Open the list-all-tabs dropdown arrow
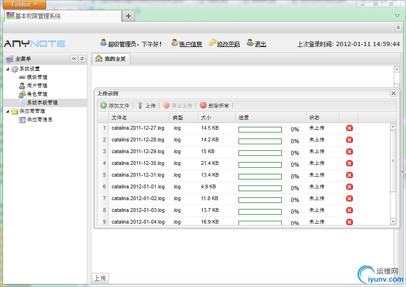406x287 pixels. pyautogui.click(x=397, y=16)
